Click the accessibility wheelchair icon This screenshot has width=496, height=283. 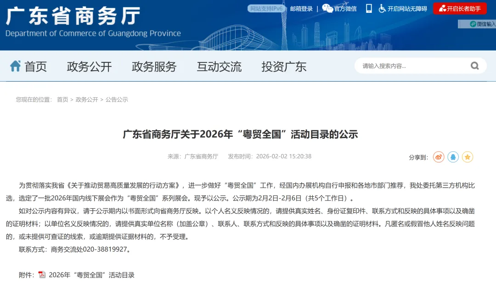[382, 9]
